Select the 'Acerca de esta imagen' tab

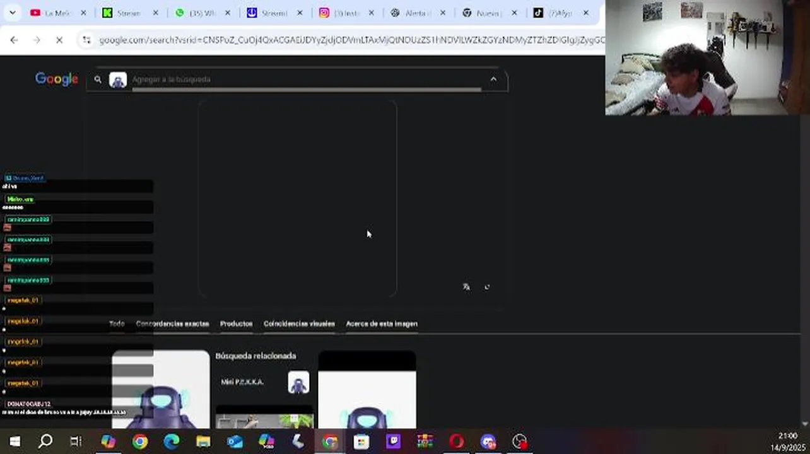point(382,323)
